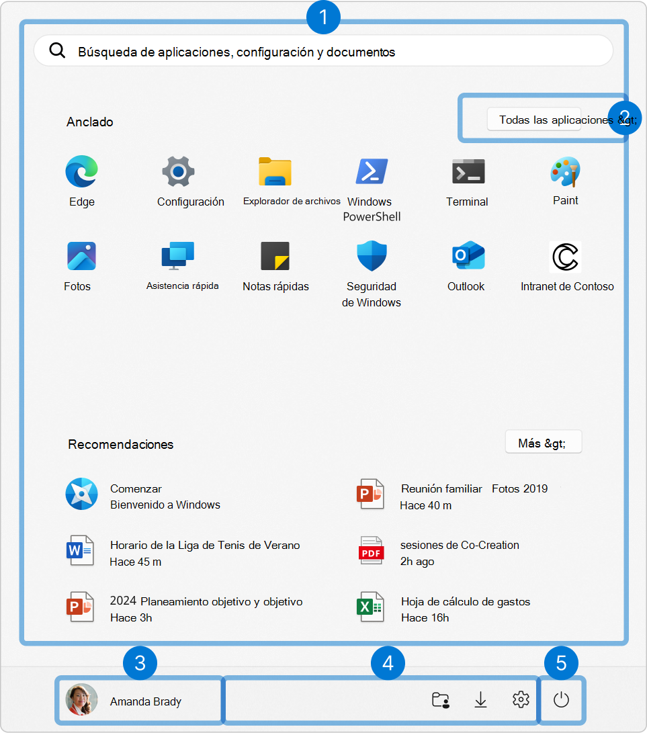
Task: Click the Recomendaciones section heading
Action: pos(121,444)
